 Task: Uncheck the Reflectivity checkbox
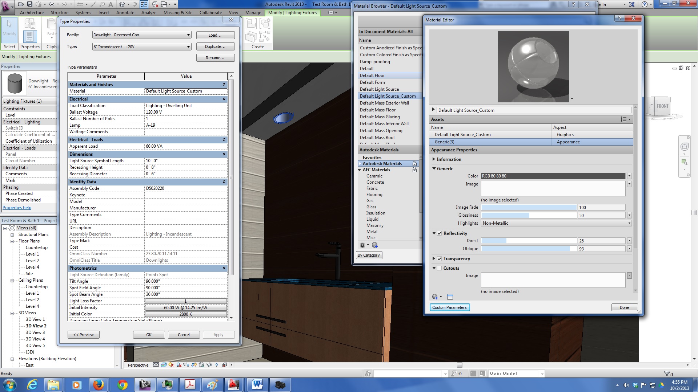coord(440,233)
